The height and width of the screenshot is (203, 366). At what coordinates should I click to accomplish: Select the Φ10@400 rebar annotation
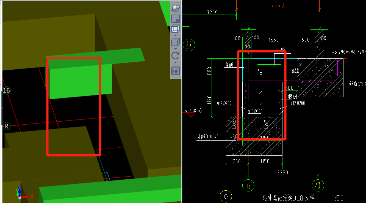(x=255, y=111)
